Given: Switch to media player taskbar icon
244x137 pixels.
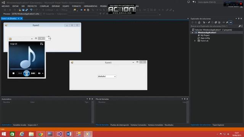Looking at the screenshot, I should pyautogui.click(x=88, y=134).
